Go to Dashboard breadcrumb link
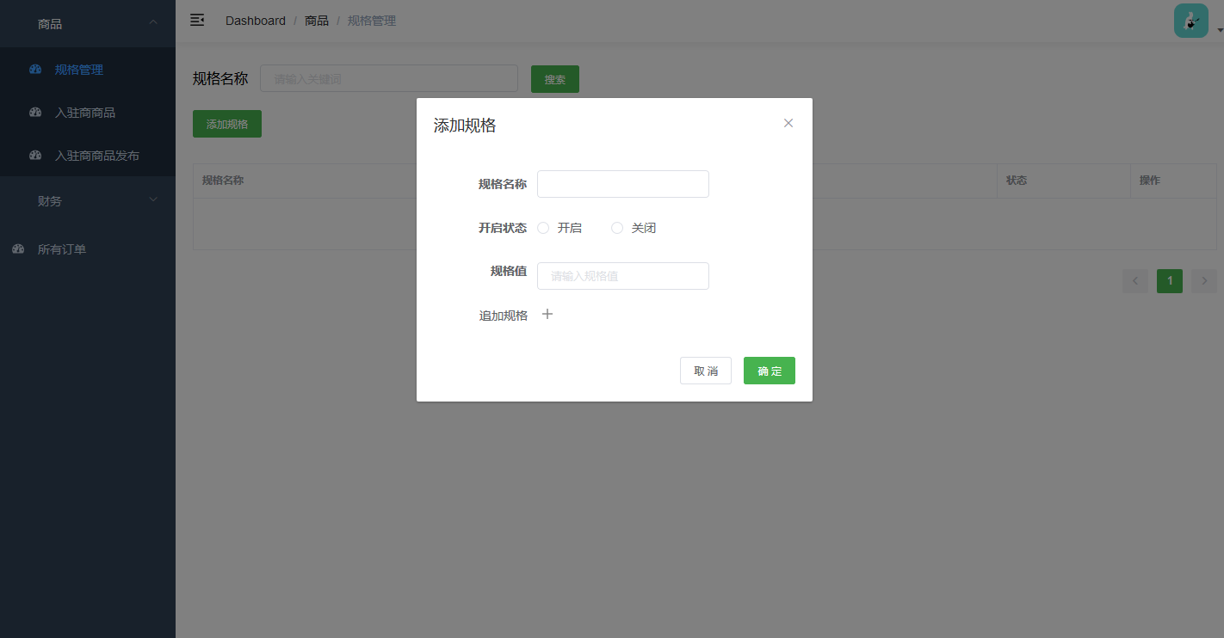1224x638 pixels. tap(256, 21)
